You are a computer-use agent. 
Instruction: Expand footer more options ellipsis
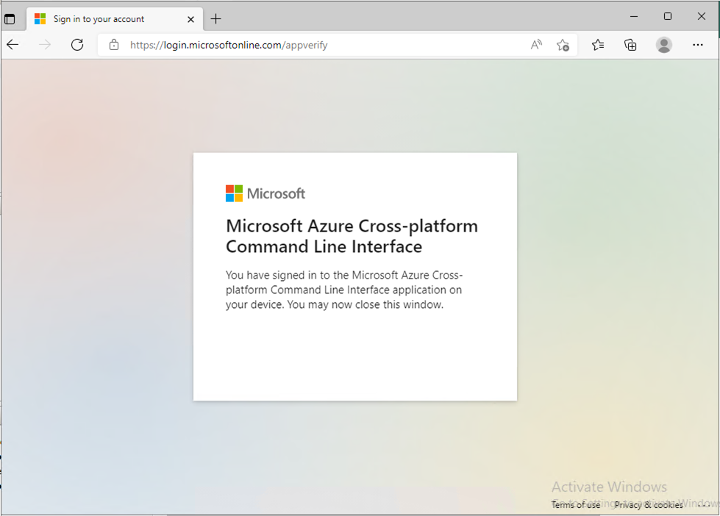[706, 505]
